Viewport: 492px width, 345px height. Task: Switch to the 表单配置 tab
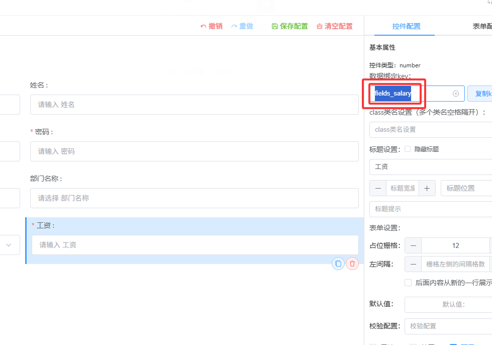tap(481, 27)
